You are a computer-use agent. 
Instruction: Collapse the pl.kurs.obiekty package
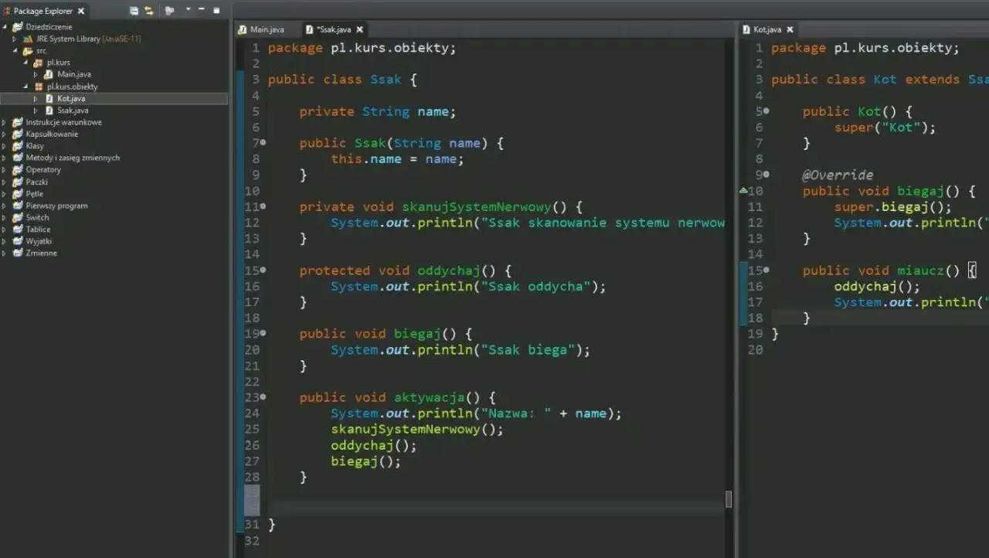pyautogui.click(x=25, y=87)
